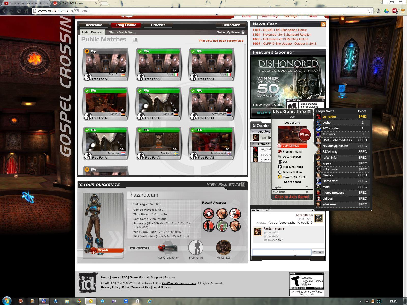The height and width of the screenshot is (305, 407).
Task: Click the Almost Lost favorite map icon
Action: point(224,248)
